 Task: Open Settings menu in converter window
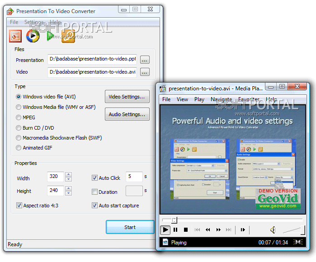[x=33, y=22]
